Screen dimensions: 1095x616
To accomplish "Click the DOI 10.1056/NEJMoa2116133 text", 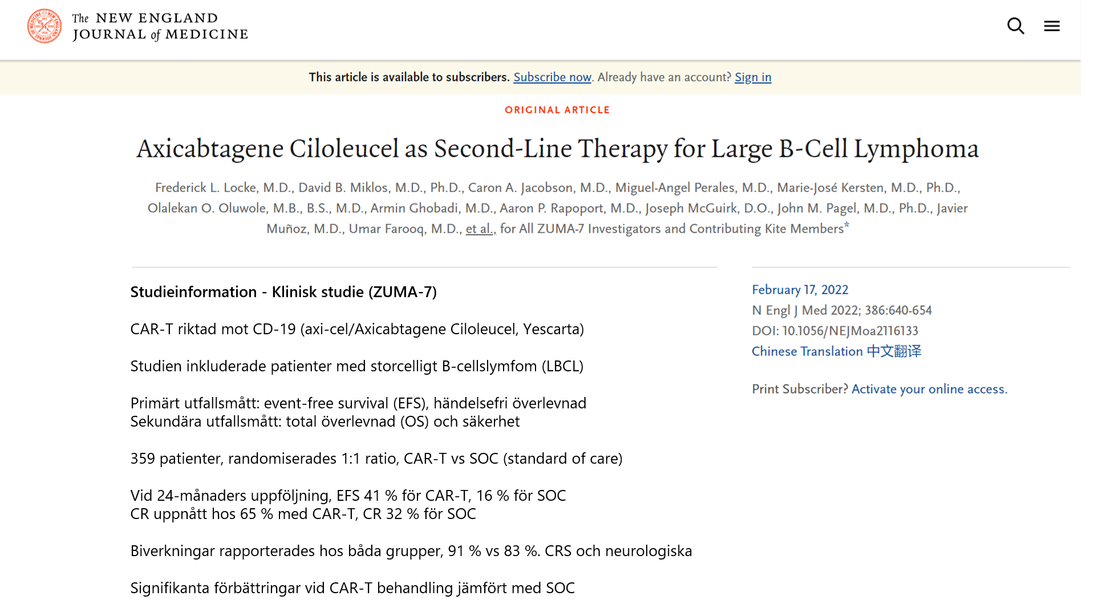I will coord(835,331).
